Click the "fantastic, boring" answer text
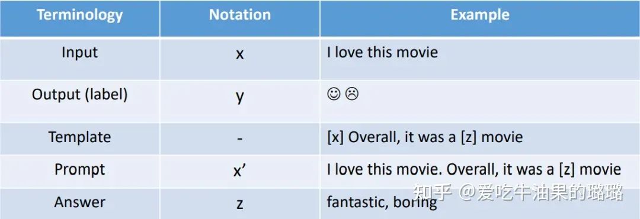Screen dimensions: 640x219 (382, 202)
